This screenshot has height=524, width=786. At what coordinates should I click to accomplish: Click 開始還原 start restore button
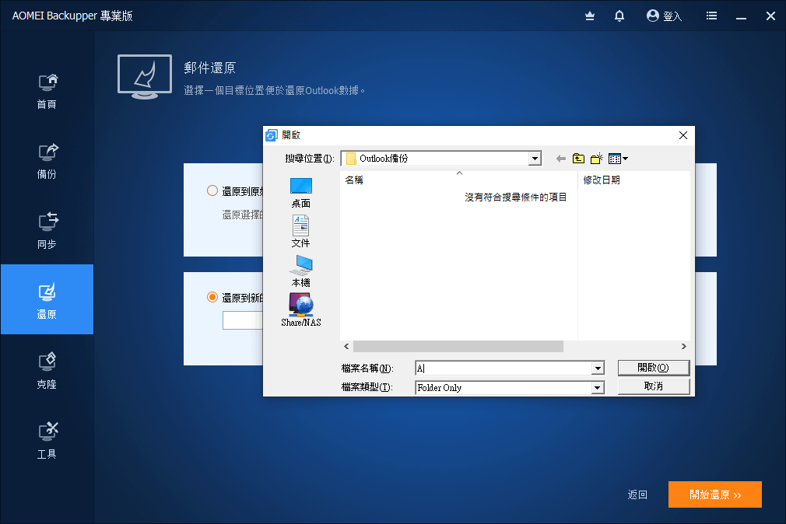click(715, 494)
